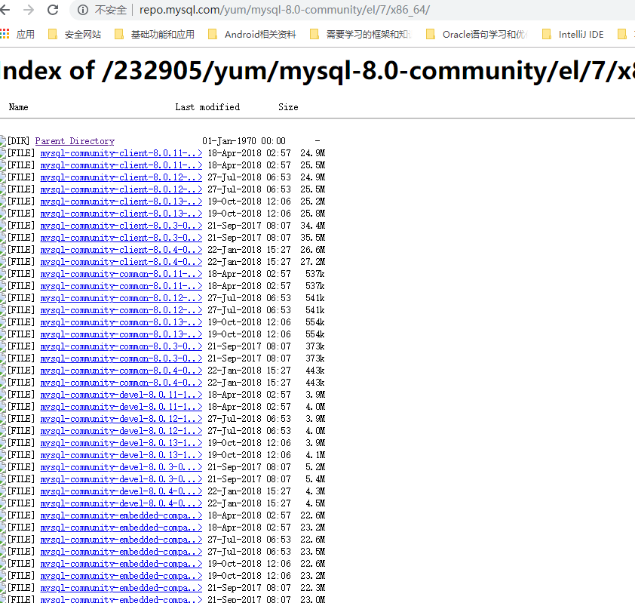Viewport: 635px width, 603px height.
Task: Open mysql-community-client-8.0.12 link sized 25.5M
Action: tap(121, 189)
